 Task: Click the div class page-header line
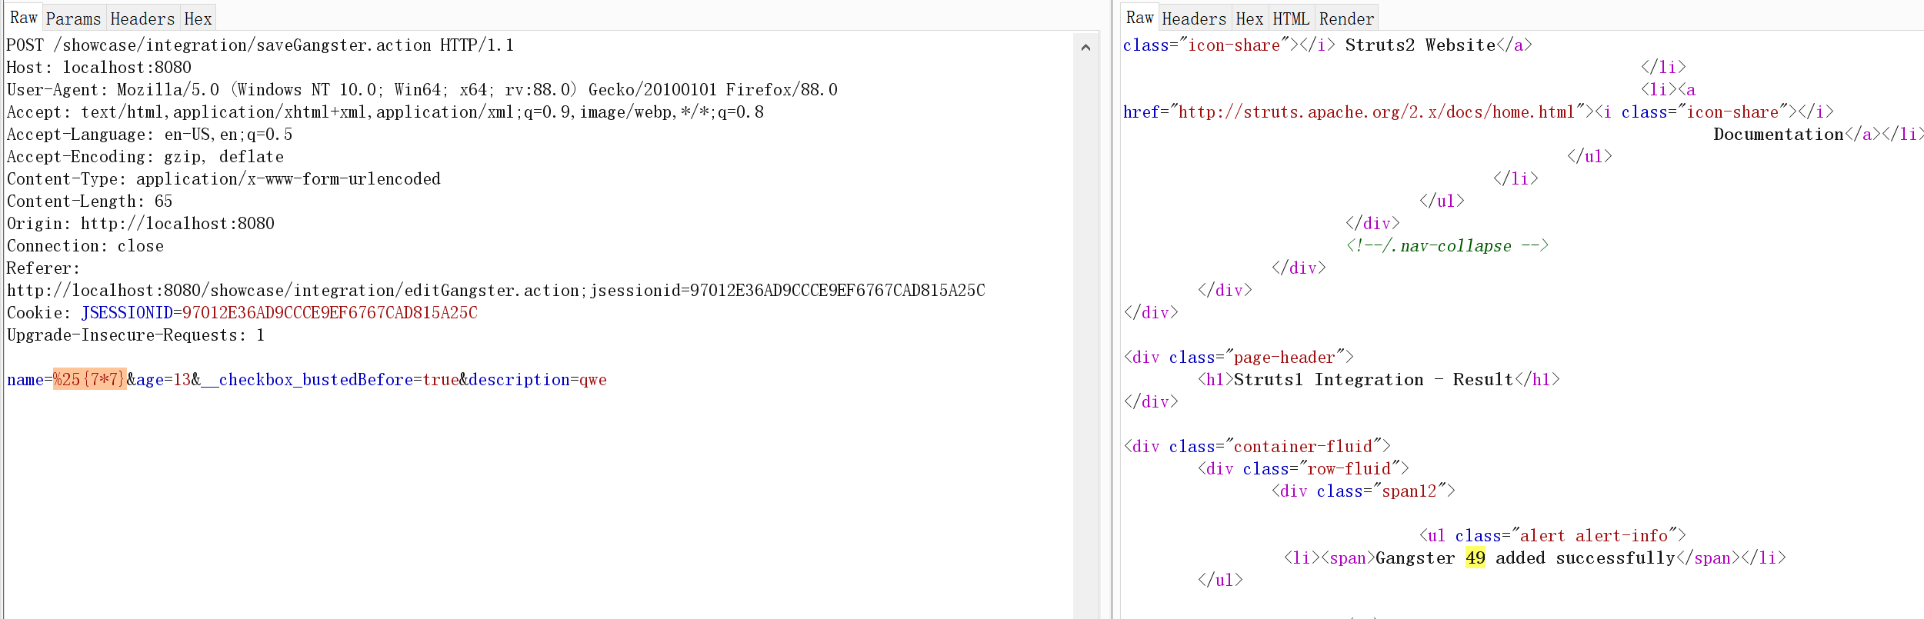click(x=1239, y=358)
